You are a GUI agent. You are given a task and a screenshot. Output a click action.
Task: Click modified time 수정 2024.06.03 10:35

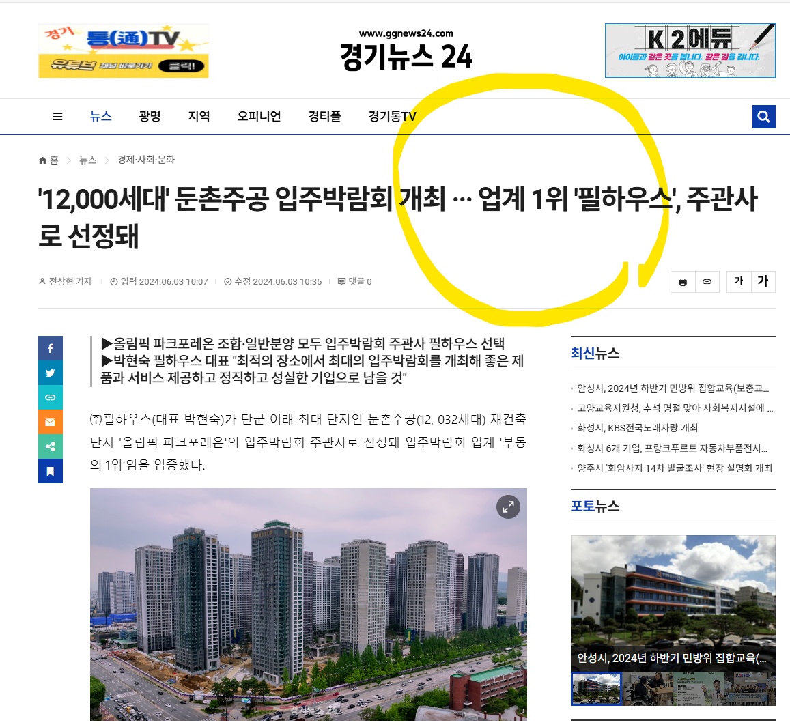[273, 282]
